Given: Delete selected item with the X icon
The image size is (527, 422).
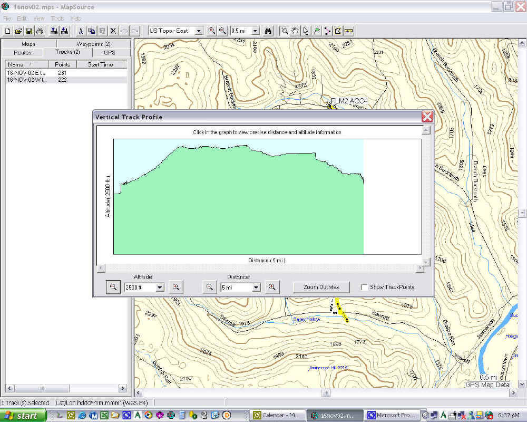Looking at the screenshot, I should (113, 31).
